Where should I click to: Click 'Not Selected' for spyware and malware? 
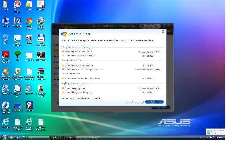tap(147, 65)
